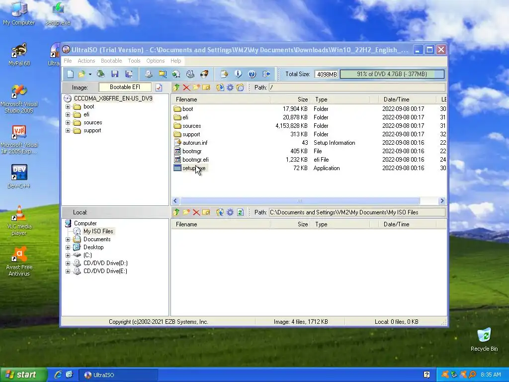Open the Tools menu
This screenshot has height=382, width=509.
[x=134, y=61]
